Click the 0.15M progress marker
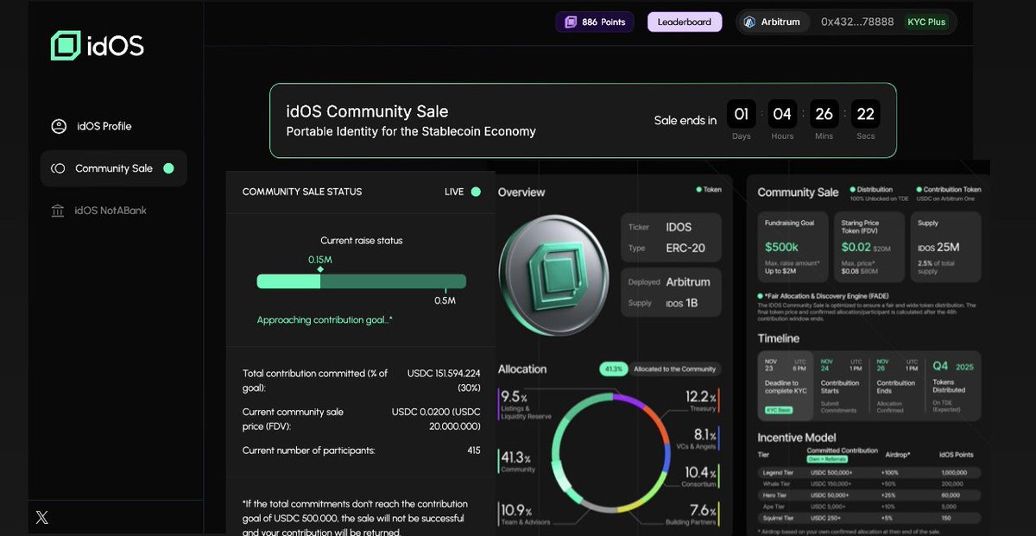Screen dimensions: 1036x536 (x=320, y=263)
